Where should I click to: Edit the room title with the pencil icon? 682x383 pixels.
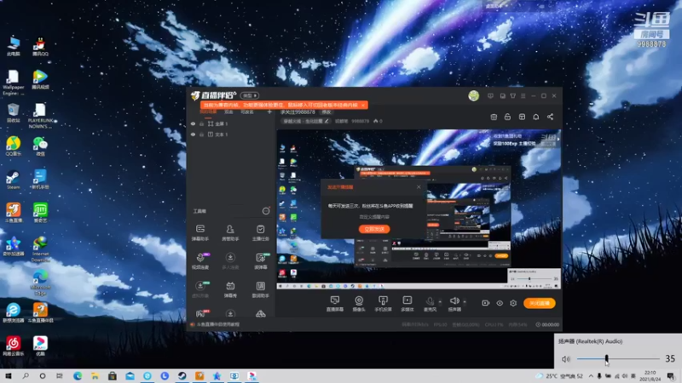327,121
